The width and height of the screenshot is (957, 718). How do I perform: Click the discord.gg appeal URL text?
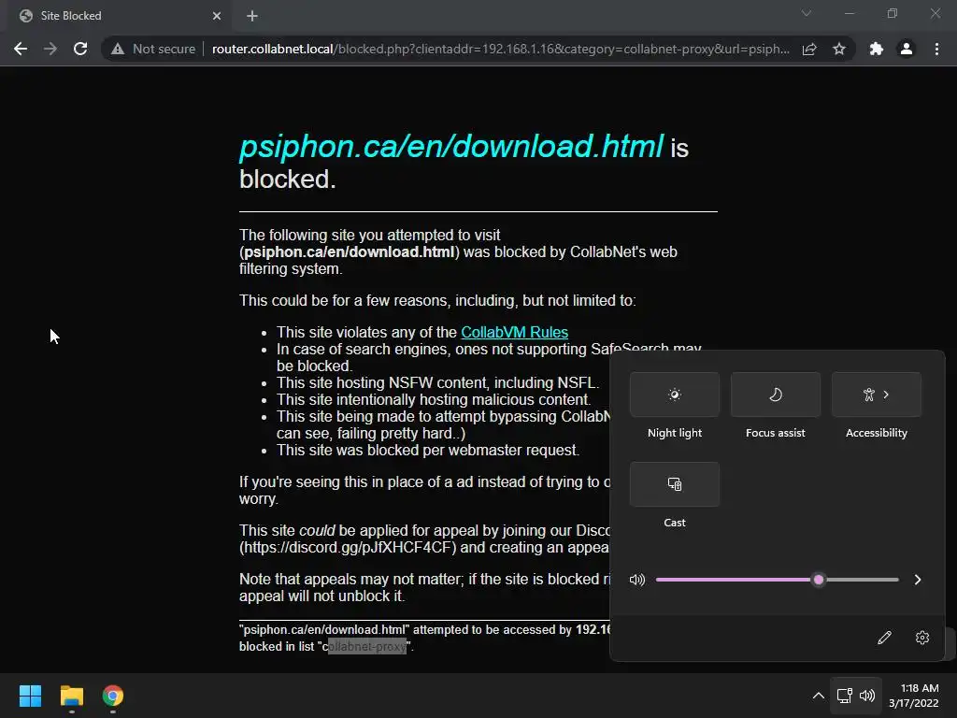coord(348,547)
